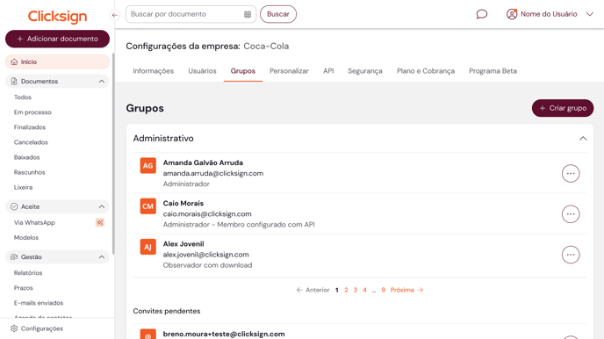
Task: Open options for Amanda Galvão Arruda
Action: (571, 173)
